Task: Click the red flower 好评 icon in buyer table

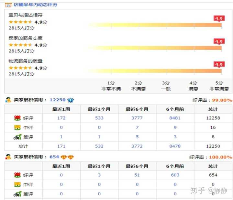Action: click(17, 175)
